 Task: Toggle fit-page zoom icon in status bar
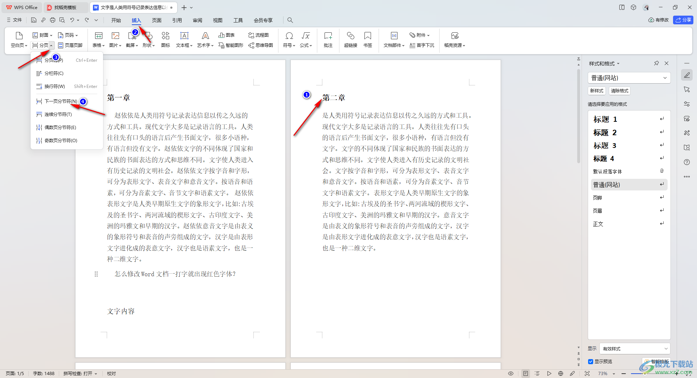pos(587,373)
